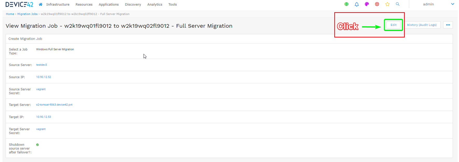Click the Device42 logo
The height and width of the screenshot is (162, 459).
tap(19, 4)
